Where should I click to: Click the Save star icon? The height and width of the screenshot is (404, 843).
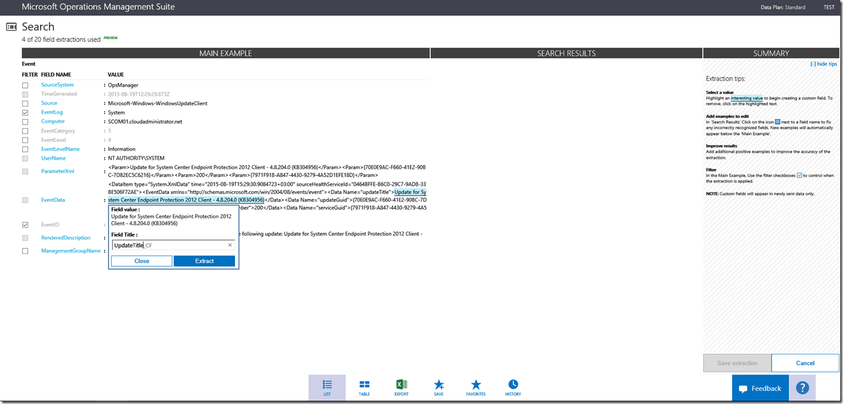pos(438,387)
